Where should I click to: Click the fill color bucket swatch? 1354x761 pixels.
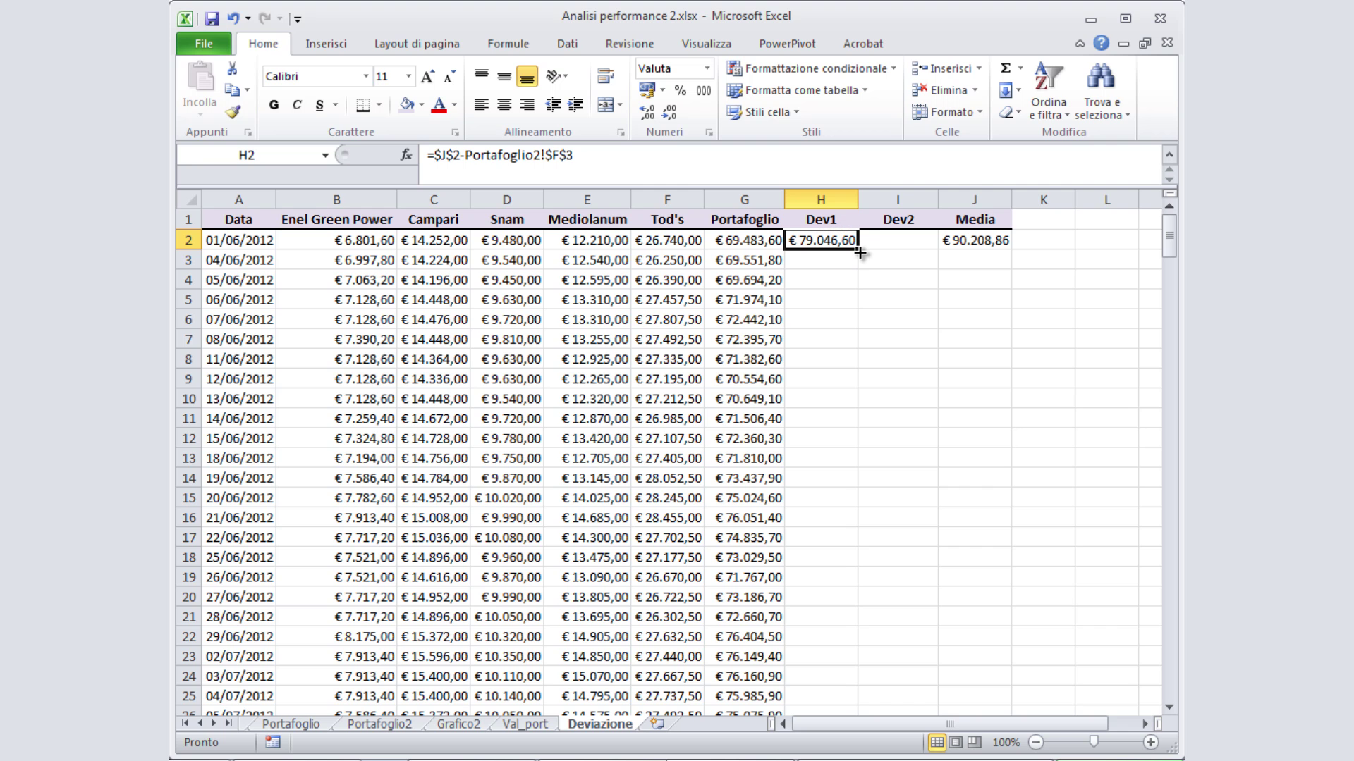407,105
